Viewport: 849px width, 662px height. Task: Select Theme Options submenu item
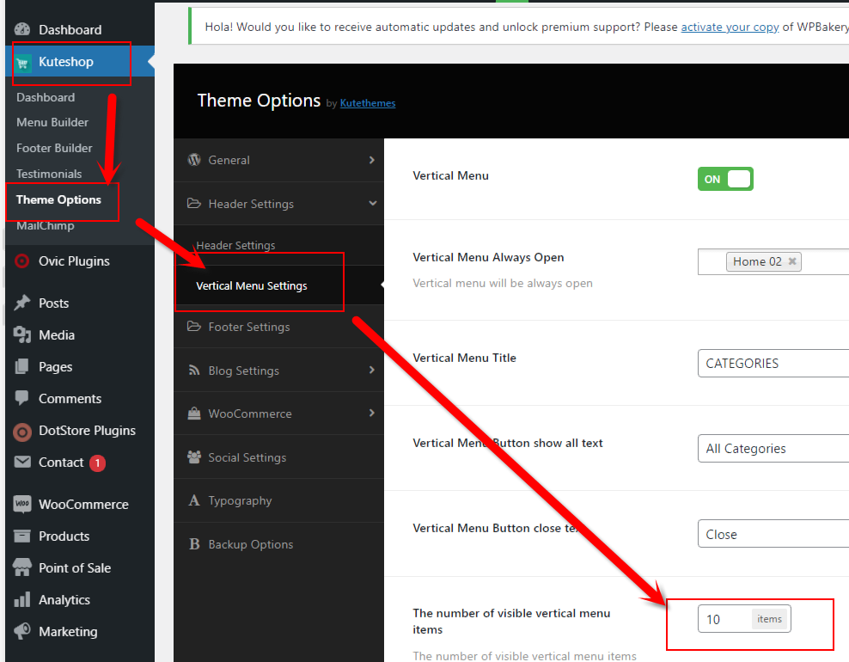point(58,200)
